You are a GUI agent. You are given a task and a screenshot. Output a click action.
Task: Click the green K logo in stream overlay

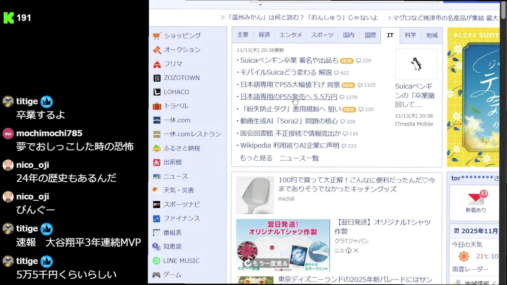pos(9,18)
